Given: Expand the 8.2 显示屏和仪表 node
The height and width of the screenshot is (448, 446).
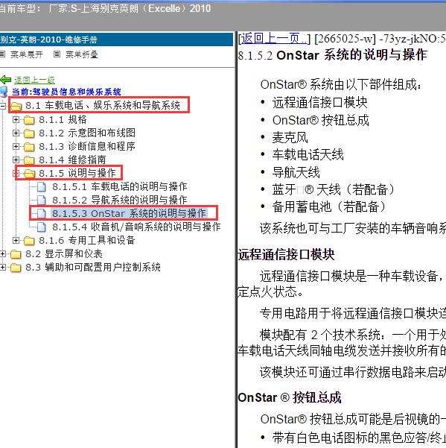Looking at the screenshot, I should click(2, 253).
